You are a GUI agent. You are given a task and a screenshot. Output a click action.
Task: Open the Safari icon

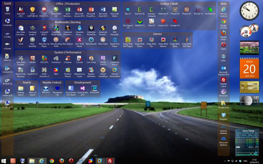224,58
